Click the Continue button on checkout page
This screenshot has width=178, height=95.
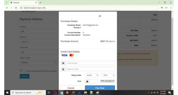(x=25, y=76)
